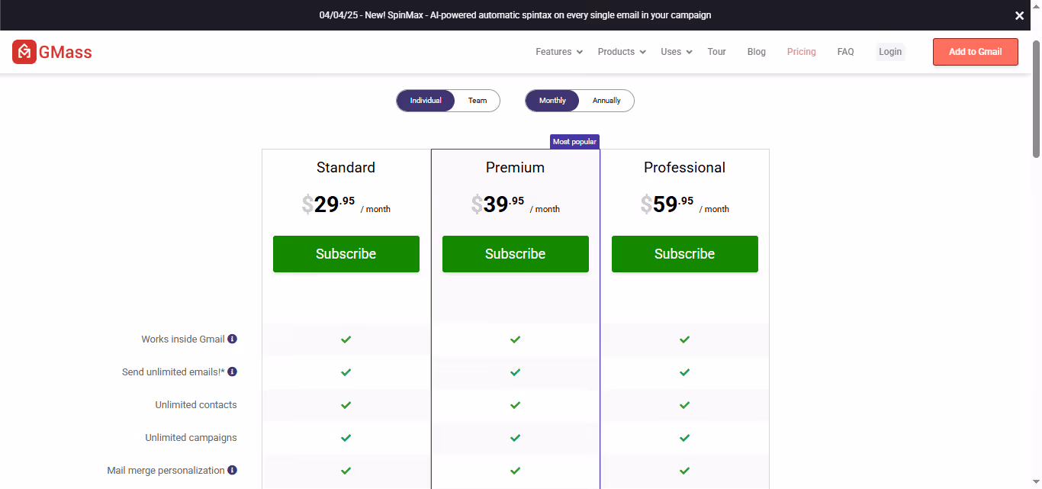The width and height of the screenshot is (1042, 489).
Task: Expand the Features dropdown menu
Action: [559, 52]
